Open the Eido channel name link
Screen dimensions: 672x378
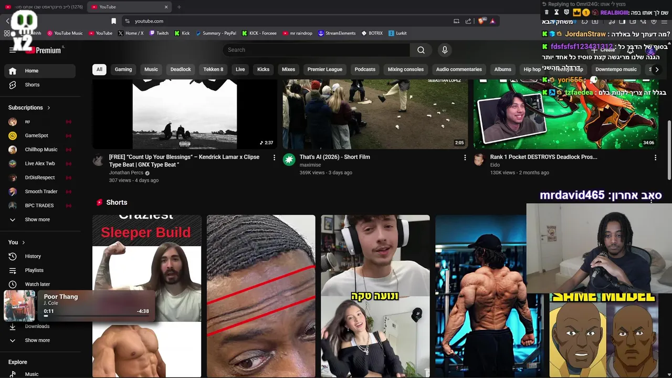[495, 165]
